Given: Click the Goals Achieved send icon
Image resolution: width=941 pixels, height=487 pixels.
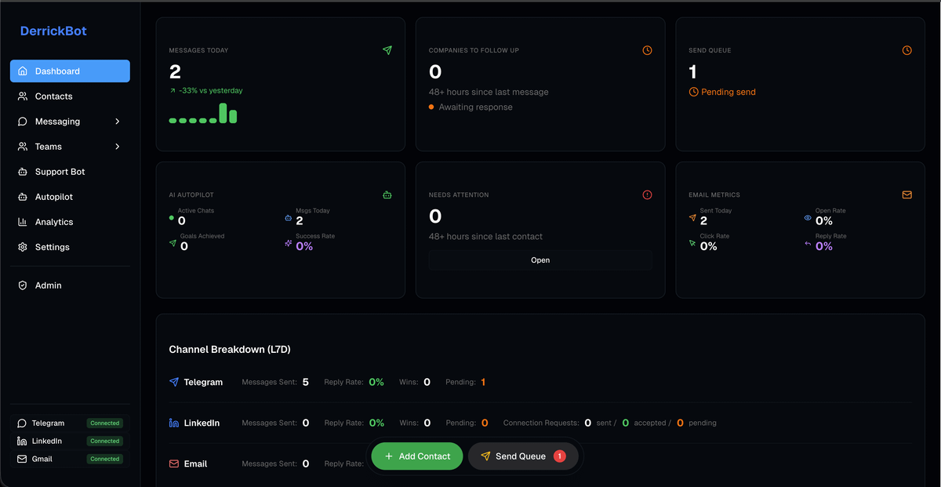Looking at the screenshot, I should click(x=173, y=244).
